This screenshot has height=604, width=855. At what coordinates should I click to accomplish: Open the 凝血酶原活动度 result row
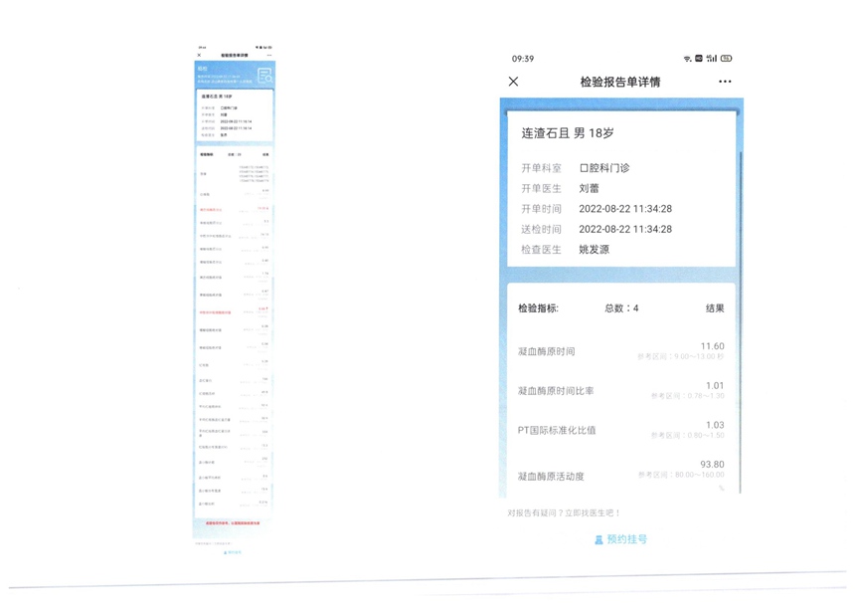[x=621, y=474]
